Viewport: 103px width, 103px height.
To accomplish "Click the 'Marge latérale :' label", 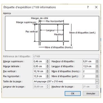I will tap(12, 66).
